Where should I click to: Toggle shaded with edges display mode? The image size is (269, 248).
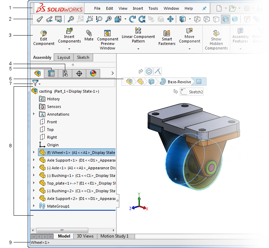225,19
